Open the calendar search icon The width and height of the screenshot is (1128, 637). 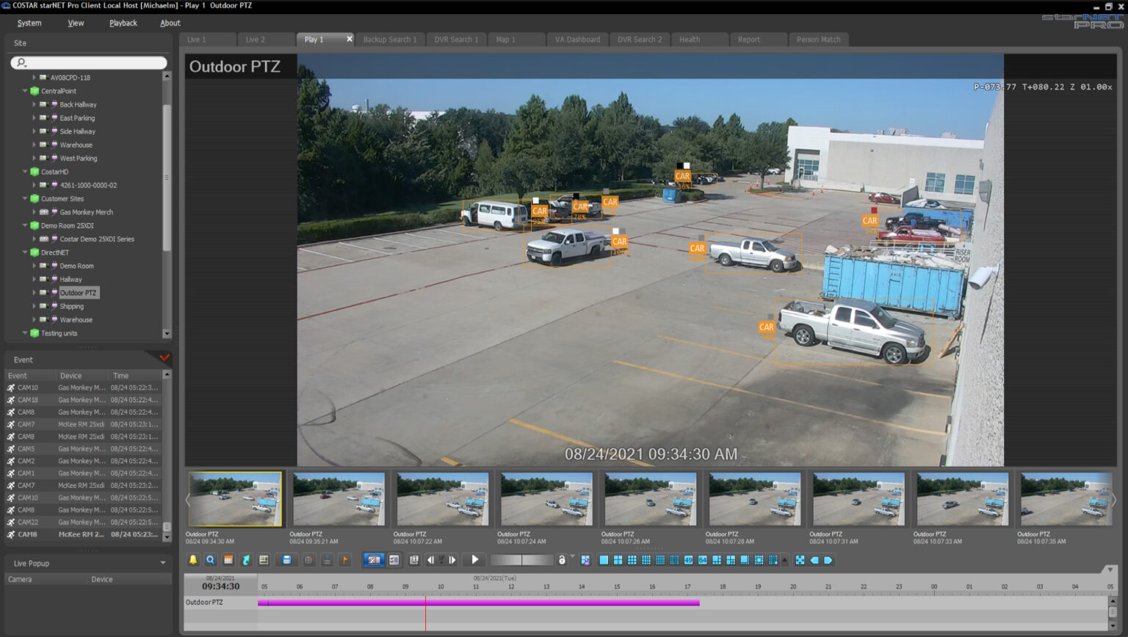(x=228, y=560)
